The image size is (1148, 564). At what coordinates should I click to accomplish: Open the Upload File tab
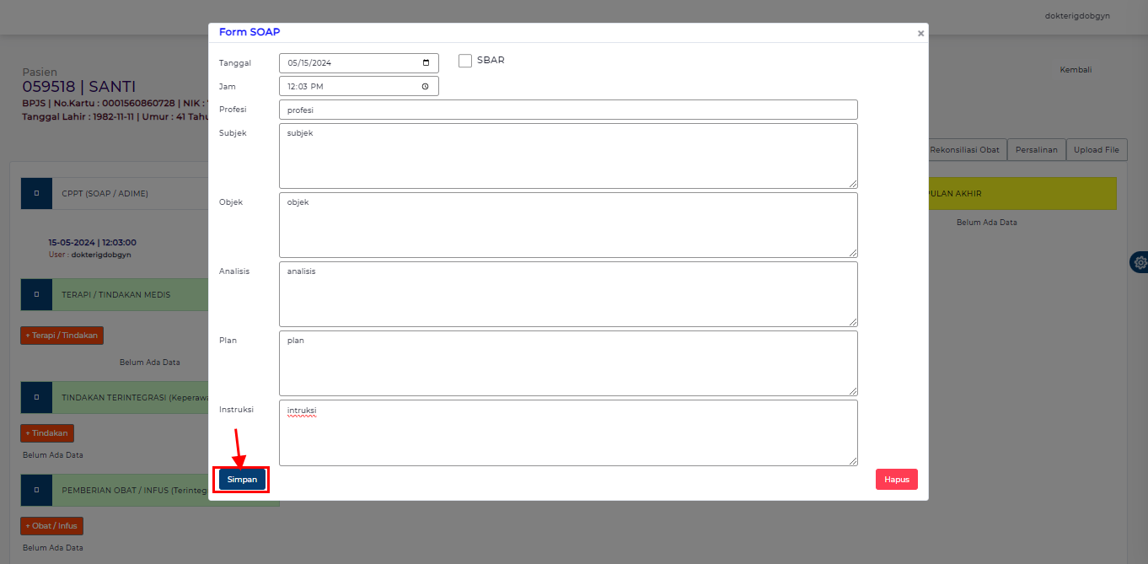[x=1096, y=149]
